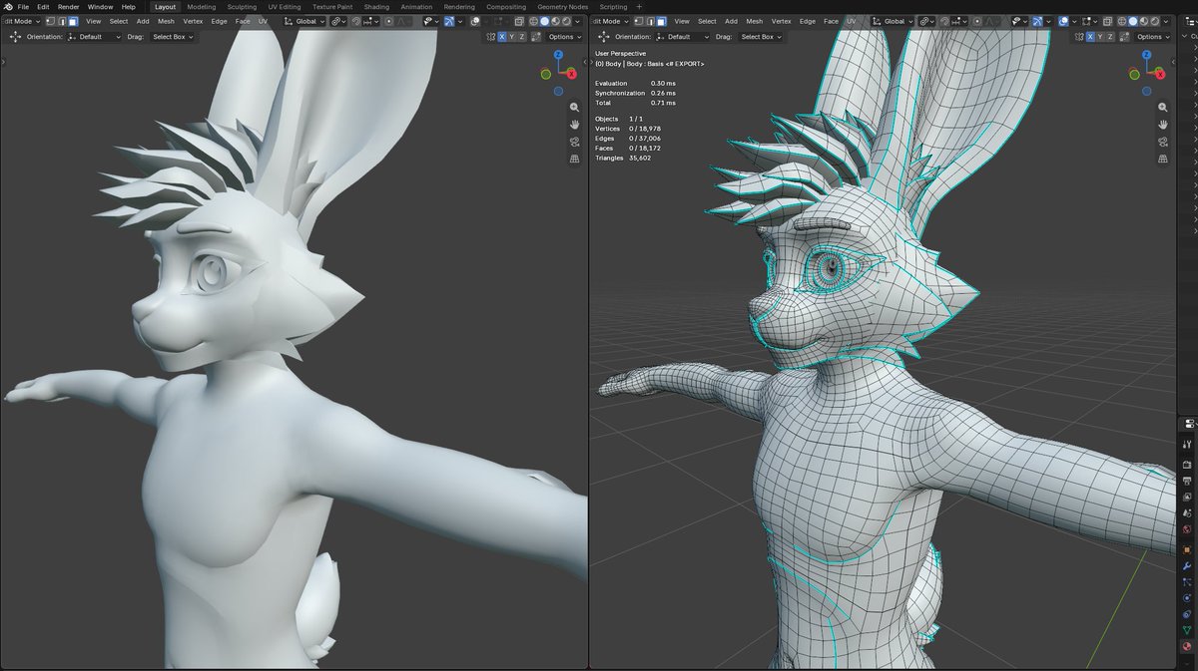1198x671 pixels.
Task: Toggle Z mirror axis in left viewport
Action: click(521, 37)
